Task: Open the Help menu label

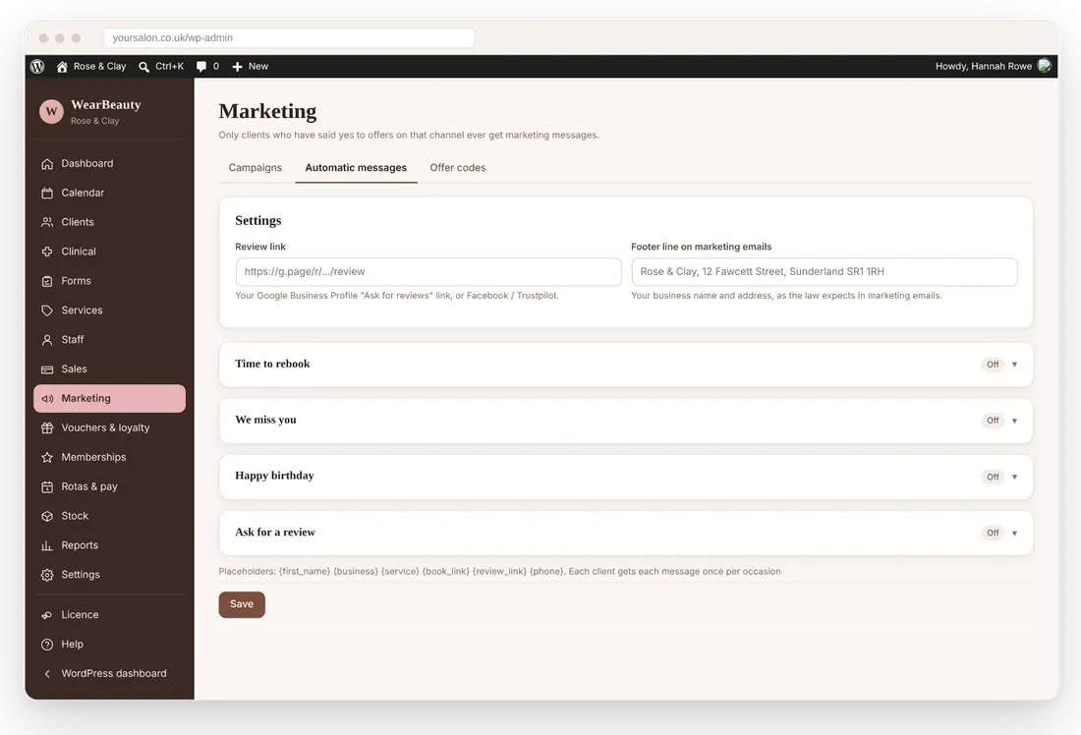Action: (73, 644)
